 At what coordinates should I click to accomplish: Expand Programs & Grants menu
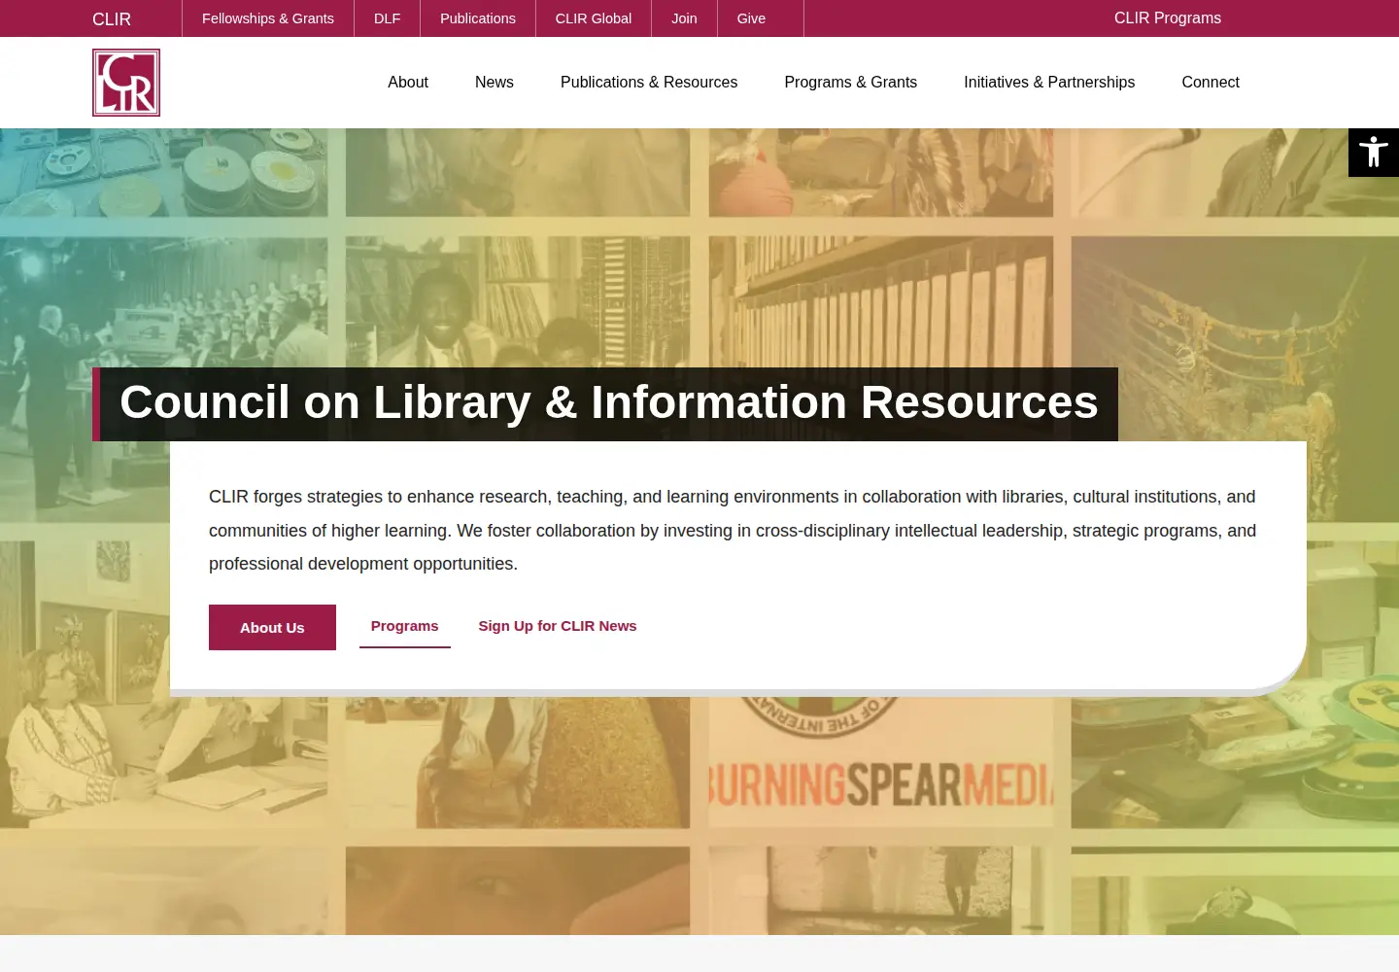(x=851, y=83)
